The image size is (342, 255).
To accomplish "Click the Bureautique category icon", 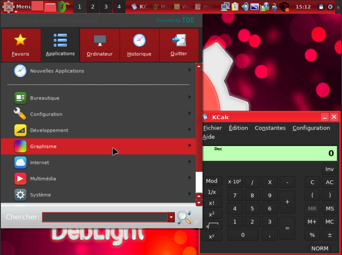I will 21,98.
